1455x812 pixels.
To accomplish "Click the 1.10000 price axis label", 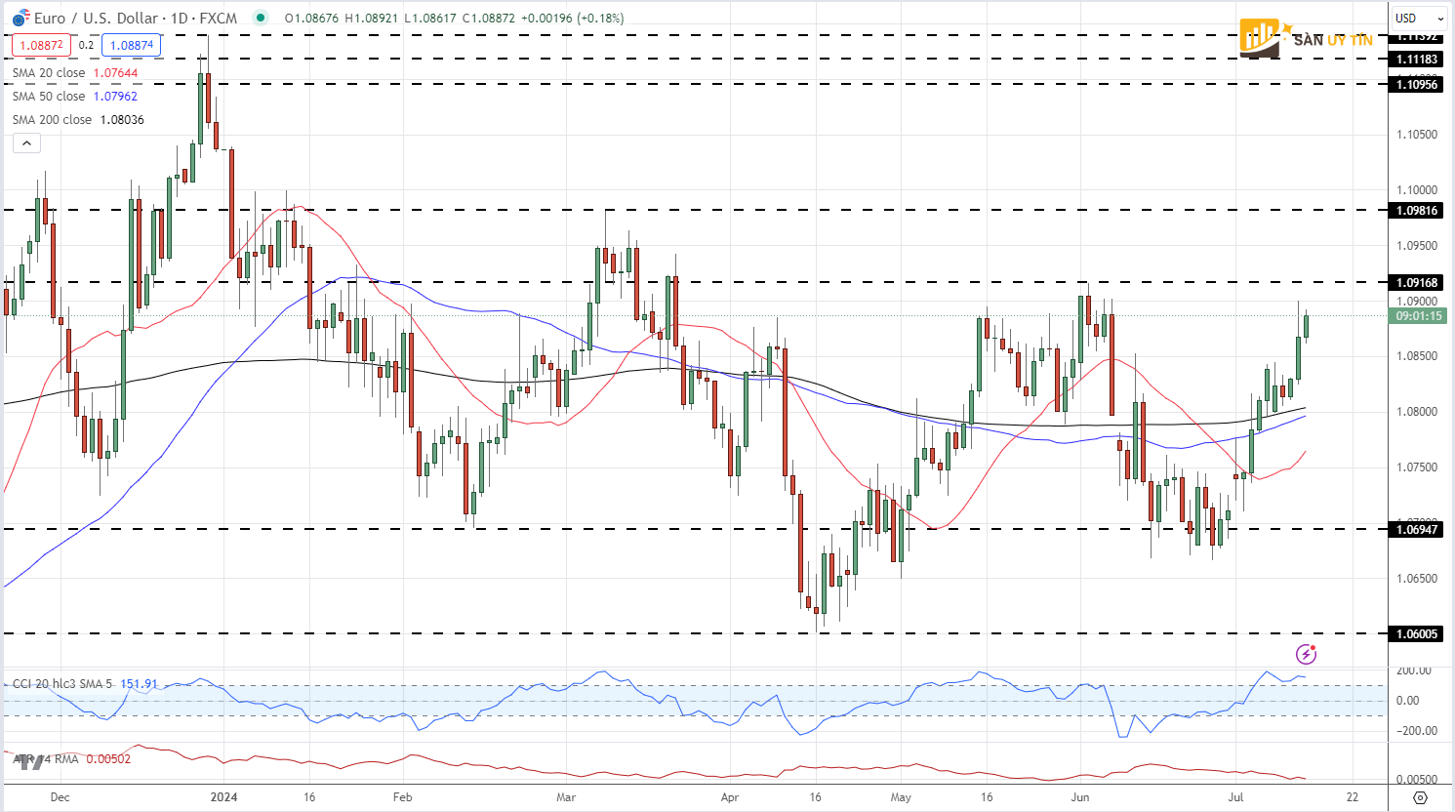I will coord(1417,190).
